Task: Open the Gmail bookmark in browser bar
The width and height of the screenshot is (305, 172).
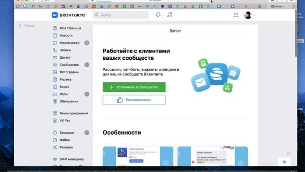Action: [x=41, y=6]
